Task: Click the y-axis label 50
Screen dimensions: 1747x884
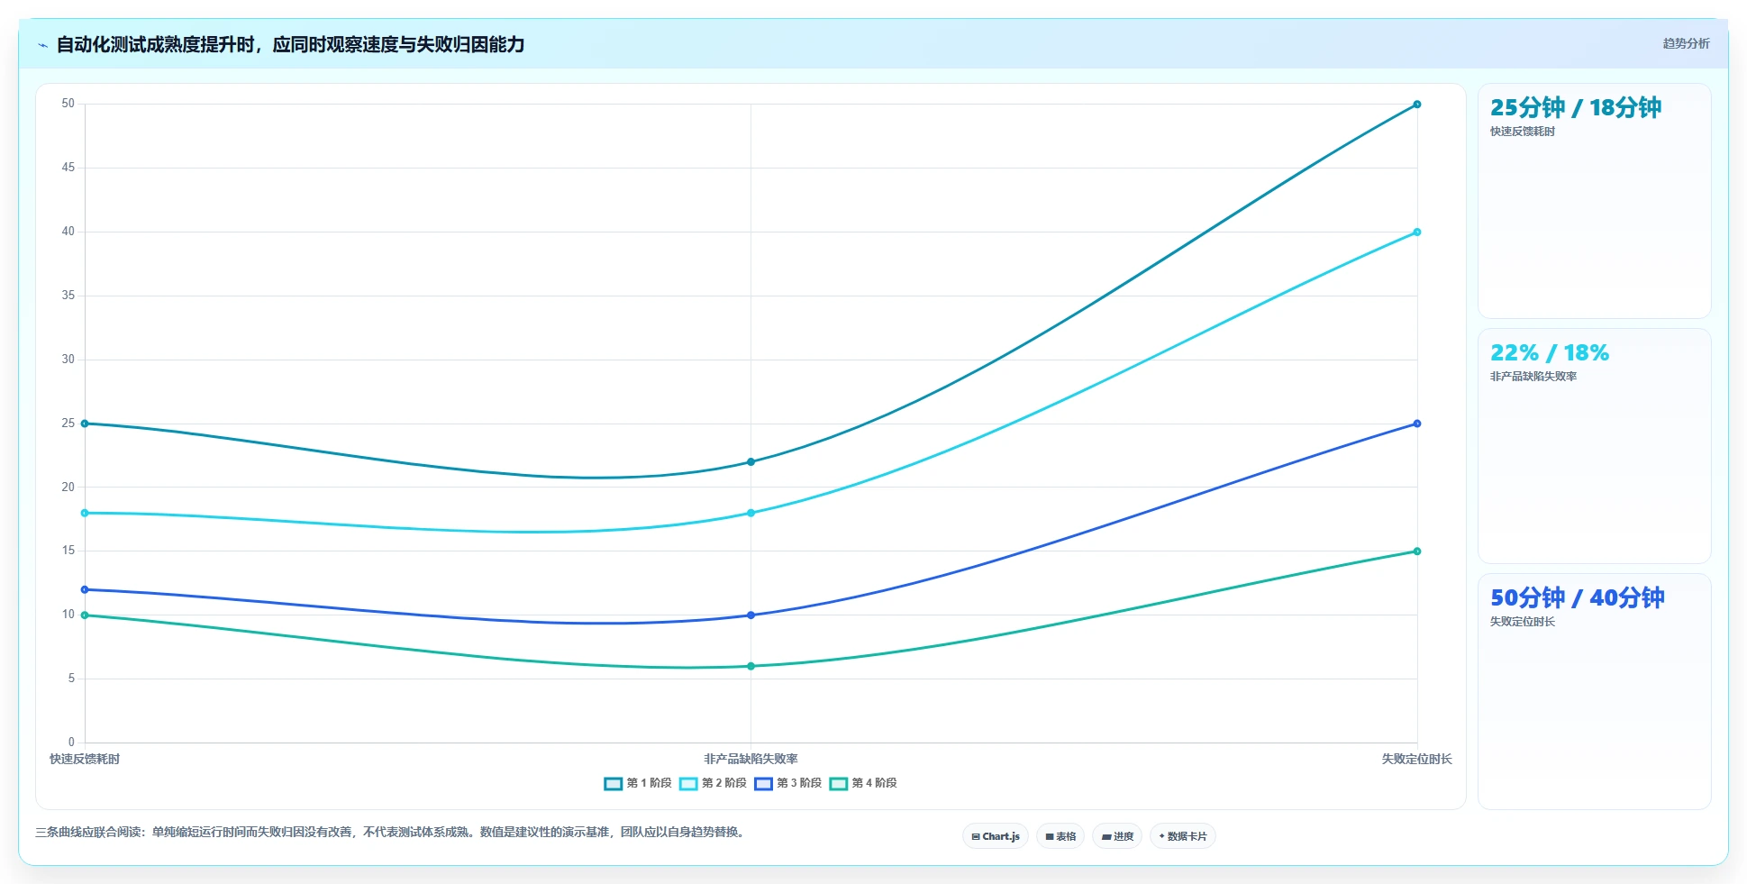Action: tap(68, 104)
